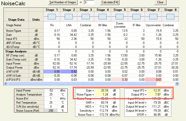Click the Stage 7 block icon
The width and height of the screenshot is (186, 121).
pos(153,17)
